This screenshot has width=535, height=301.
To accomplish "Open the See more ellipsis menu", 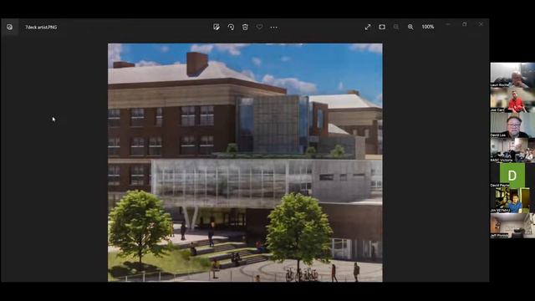I will click(x=273, y=27).
